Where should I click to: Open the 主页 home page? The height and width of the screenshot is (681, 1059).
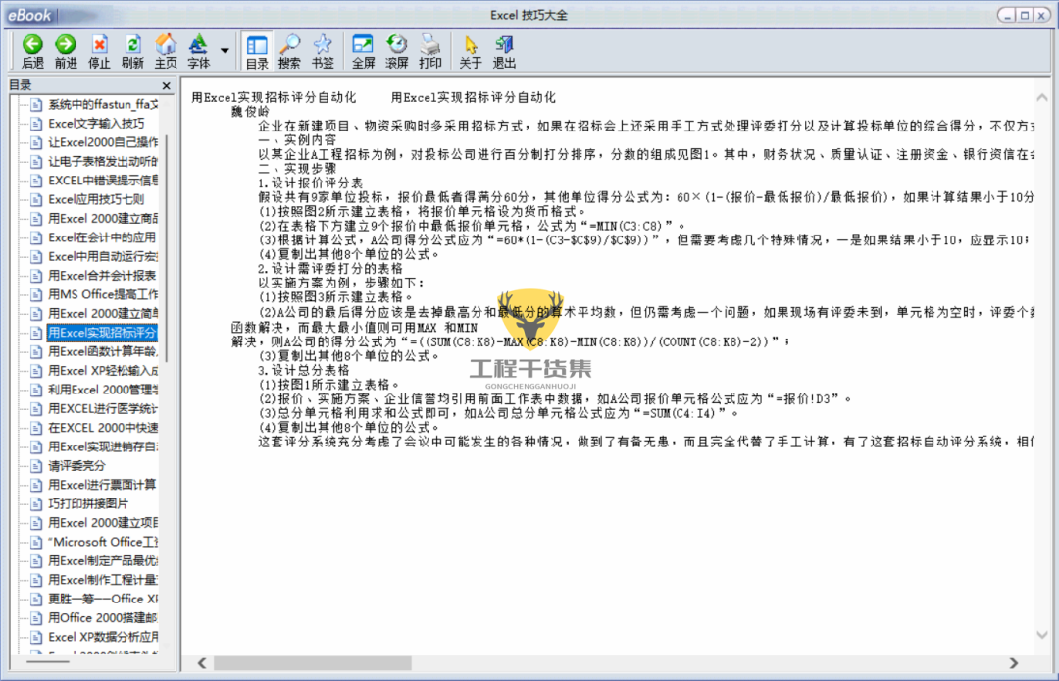point(166,52)
